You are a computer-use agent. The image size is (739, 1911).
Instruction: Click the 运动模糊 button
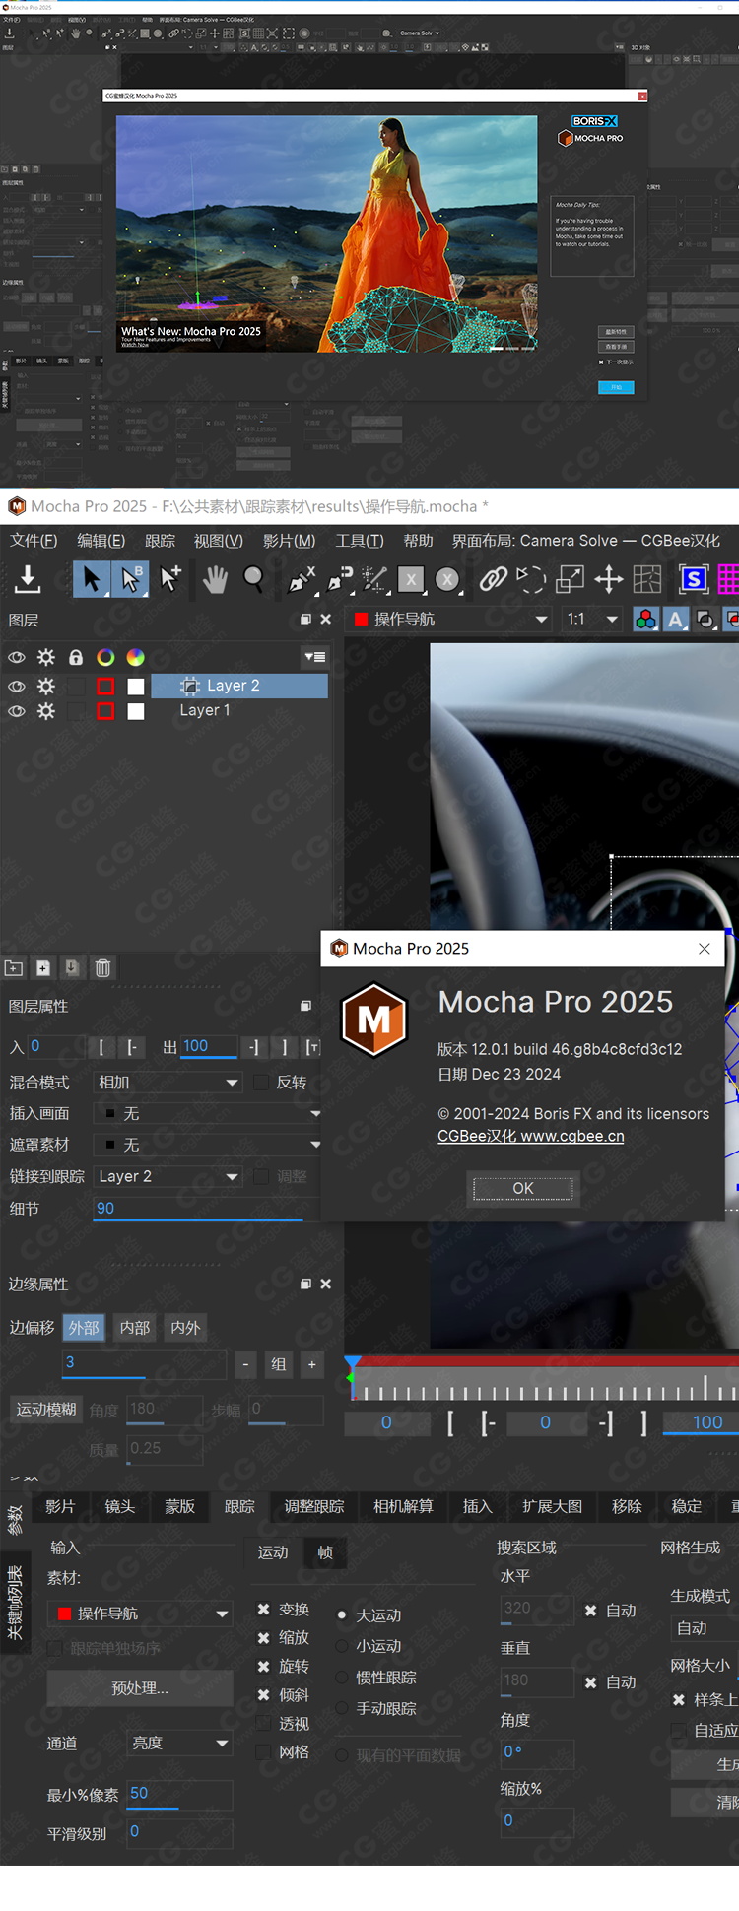click(46, 1410)
